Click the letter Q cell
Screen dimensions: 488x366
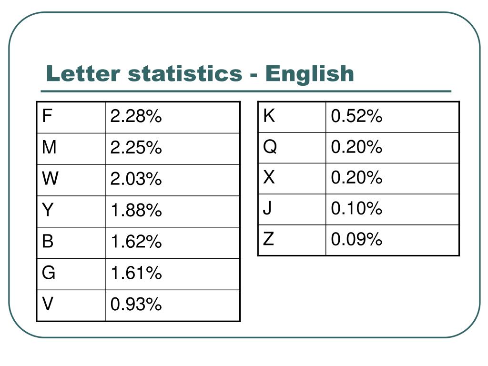point(292,148)
